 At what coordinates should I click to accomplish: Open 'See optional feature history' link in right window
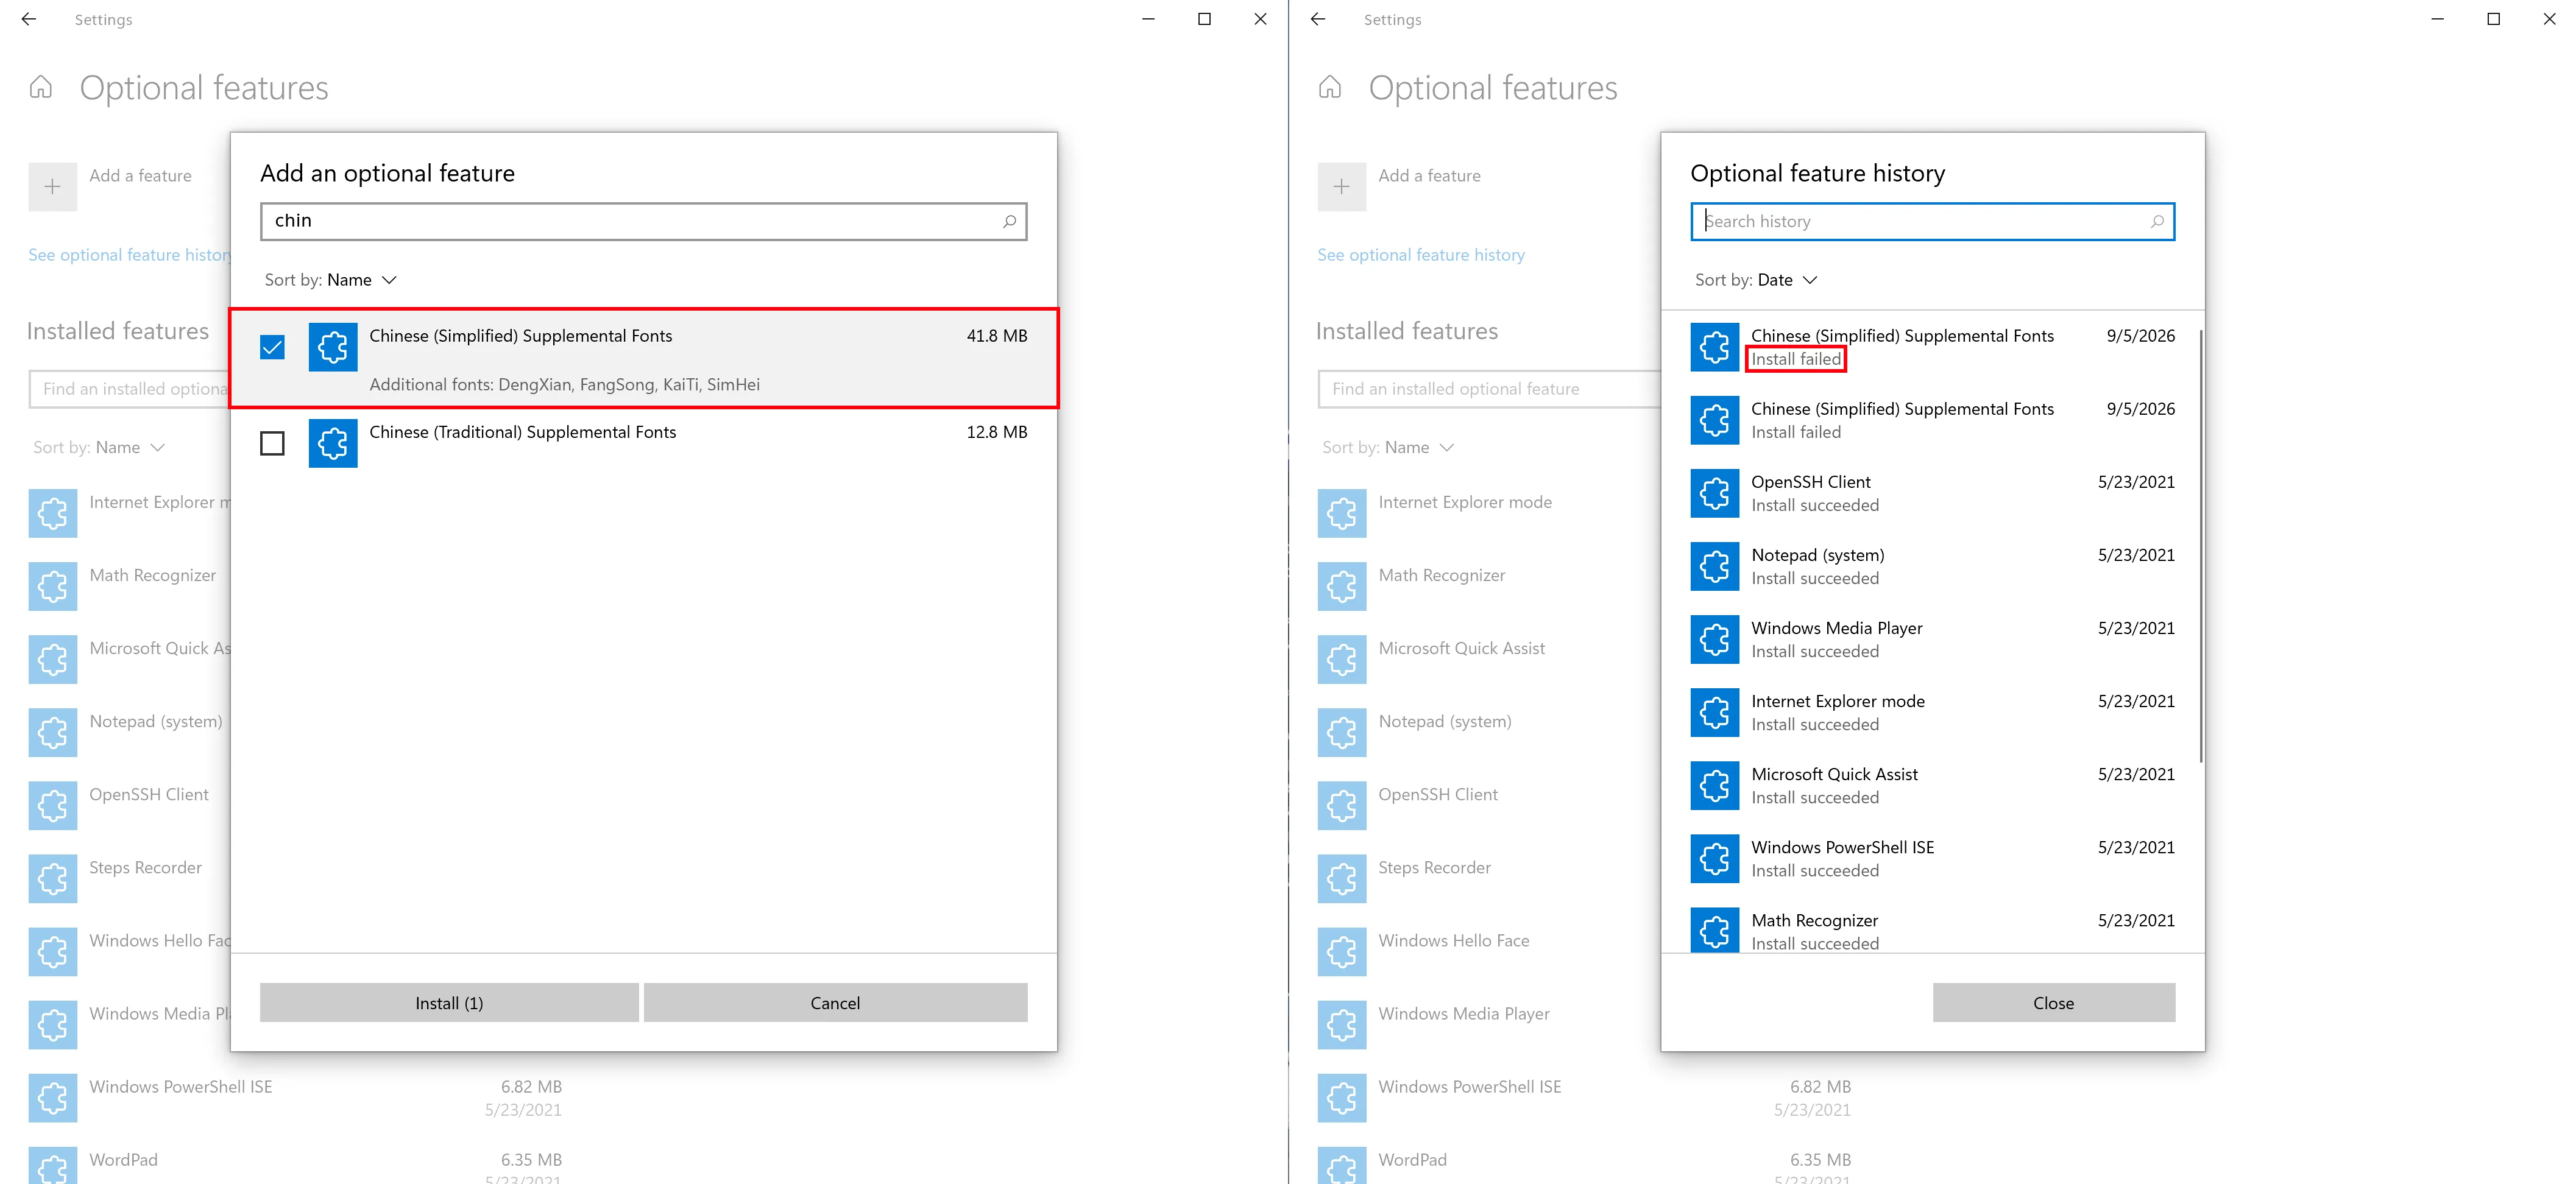click(1421, 255)
